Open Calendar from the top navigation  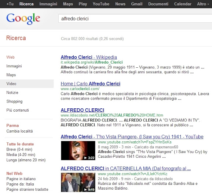(x=183, y=4)
